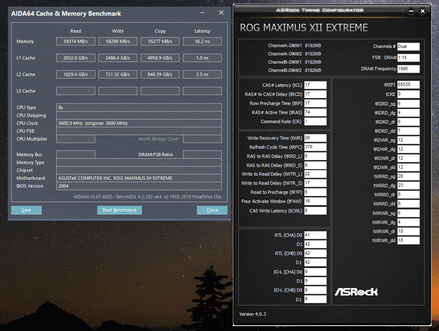The height and width of the screenshot is (331, 439).
Task: Click the IO-L (CHB) D0 field
Action: [x=315, y=290]
